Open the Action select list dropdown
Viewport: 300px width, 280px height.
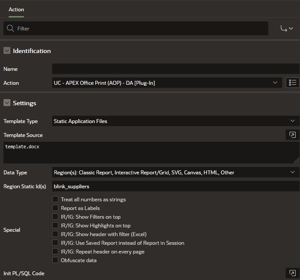167,83
